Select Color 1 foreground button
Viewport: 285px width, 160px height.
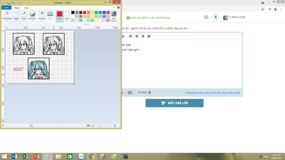[60, 16]
